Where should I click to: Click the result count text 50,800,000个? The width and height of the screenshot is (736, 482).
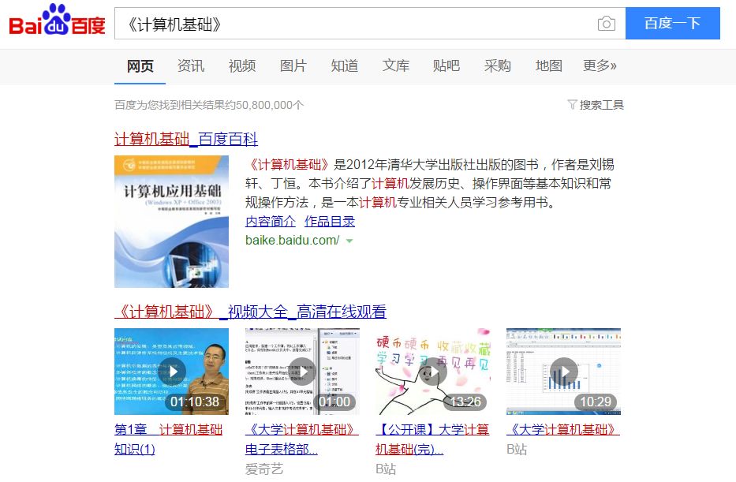coord(269,105)
